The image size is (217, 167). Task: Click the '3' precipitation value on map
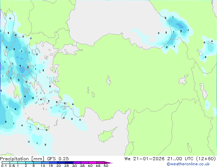pos(18,80)
